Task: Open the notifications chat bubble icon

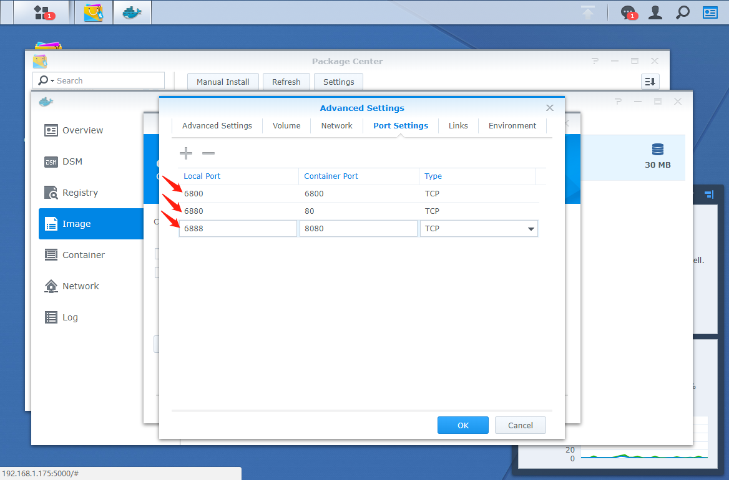Action: (628, 12)
